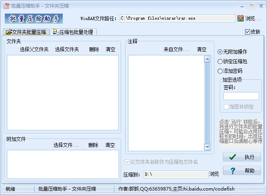Open the title bar dropdown arrow button
The width and height of the screenshot is (267, 195).
tap(240, 6)
